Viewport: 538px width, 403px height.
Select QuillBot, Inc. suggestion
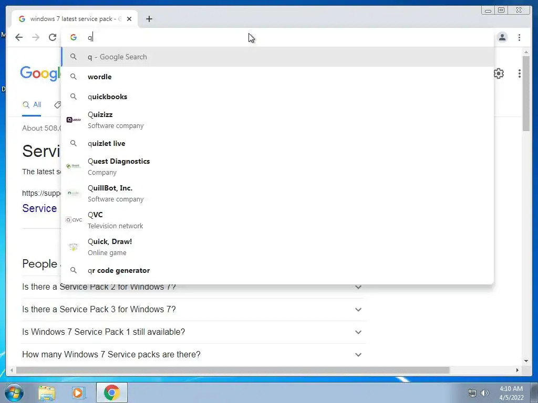pyautogui.click(x=277, y=193)
